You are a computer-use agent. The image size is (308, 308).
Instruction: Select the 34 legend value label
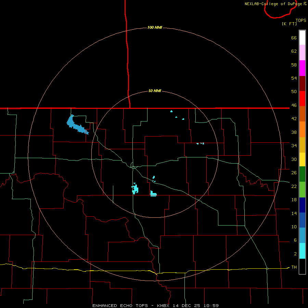[294, 146]
